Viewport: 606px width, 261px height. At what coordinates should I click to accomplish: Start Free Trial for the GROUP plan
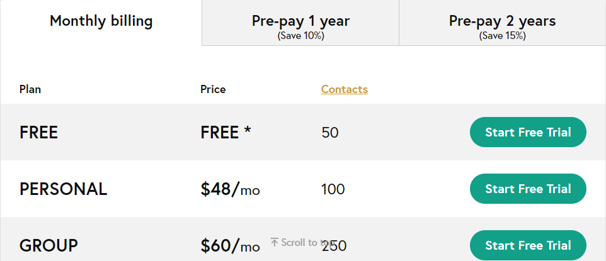pyautogui.click(x=528, y=245)
